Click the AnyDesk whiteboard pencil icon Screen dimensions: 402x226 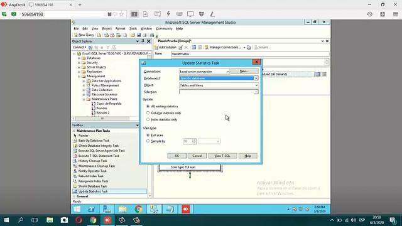tap(212, 14)
